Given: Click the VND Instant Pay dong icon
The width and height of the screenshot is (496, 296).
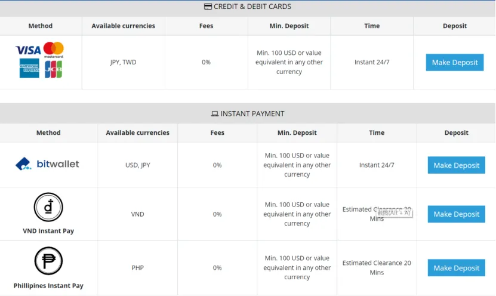Looking at the screenshot, I should pyautogui.click(x=48, y=207).
